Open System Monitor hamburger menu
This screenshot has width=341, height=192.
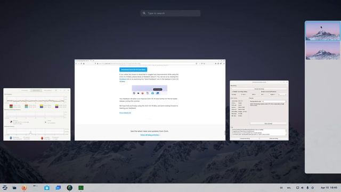[56, 90]
